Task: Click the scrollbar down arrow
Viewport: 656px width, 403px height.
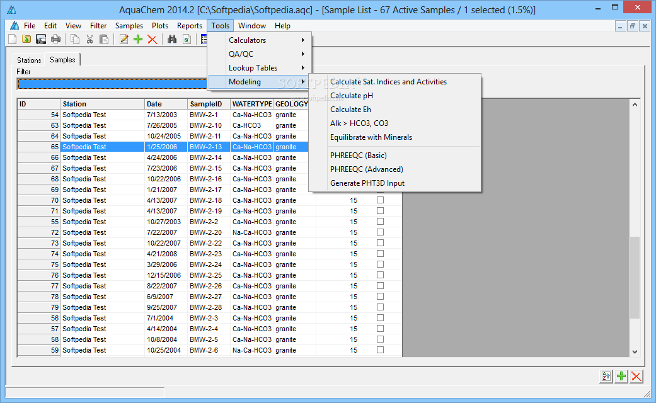Action: click(635, 351)
